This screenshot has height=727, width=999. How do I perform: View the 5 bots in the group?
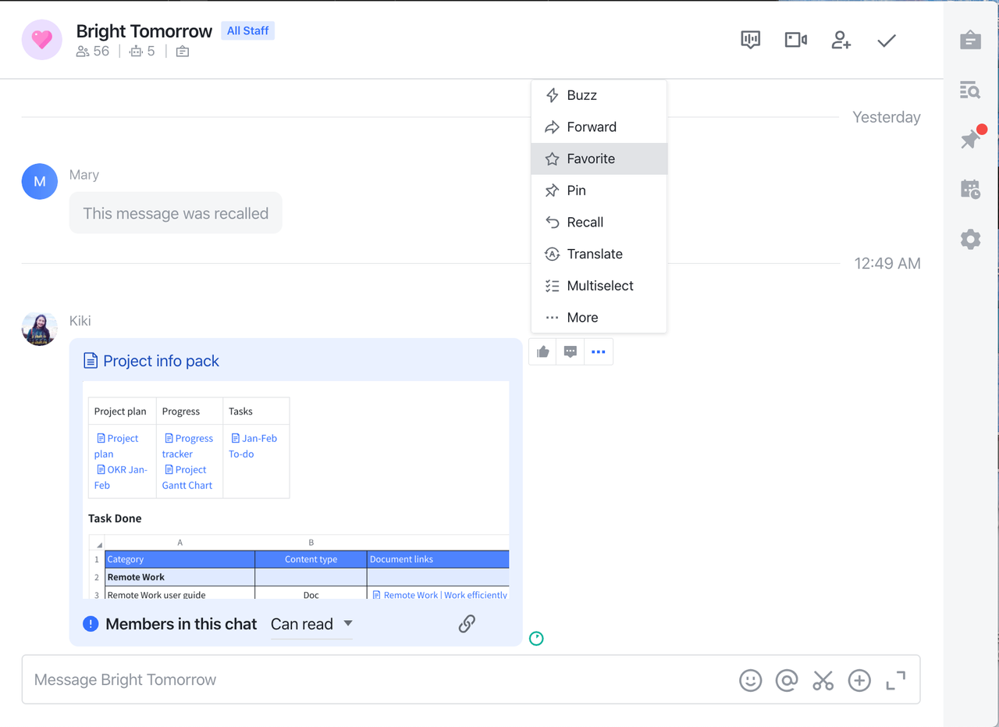(x=143, y=51)
